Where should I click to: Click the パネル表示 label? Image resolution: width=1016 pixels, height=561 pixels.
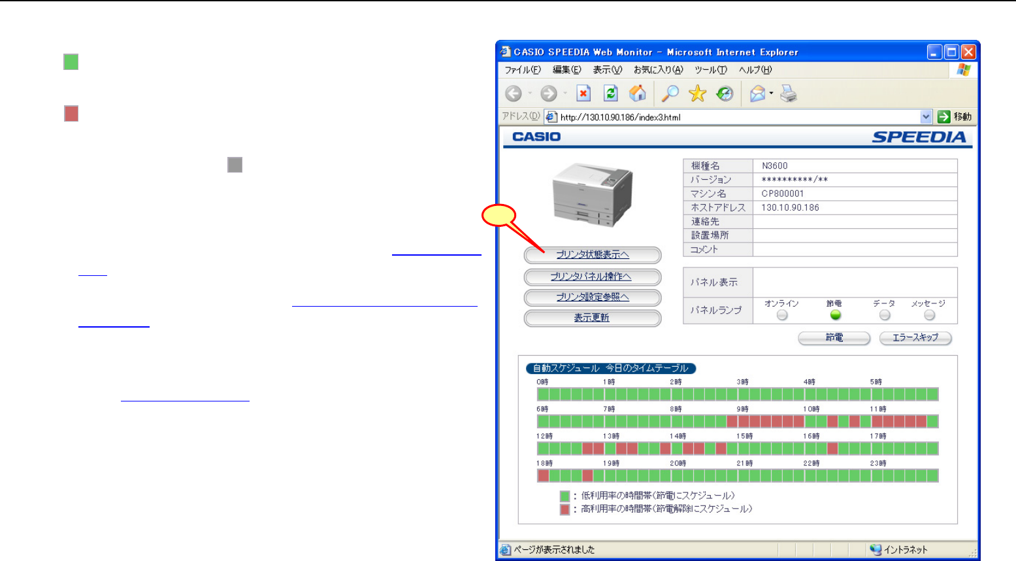tap(714, 282)
